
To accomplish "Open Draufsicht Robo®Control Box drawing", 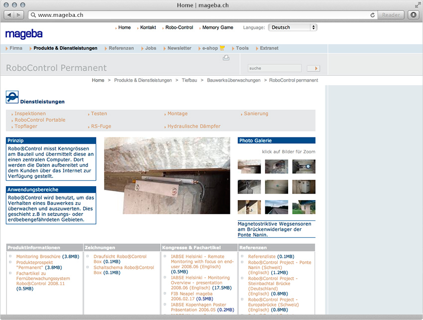I will pyautogui.click(x=120, y=259).
